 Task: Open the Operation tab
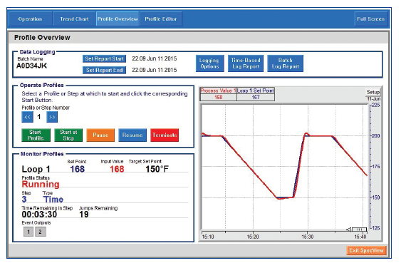pos(30,19)
